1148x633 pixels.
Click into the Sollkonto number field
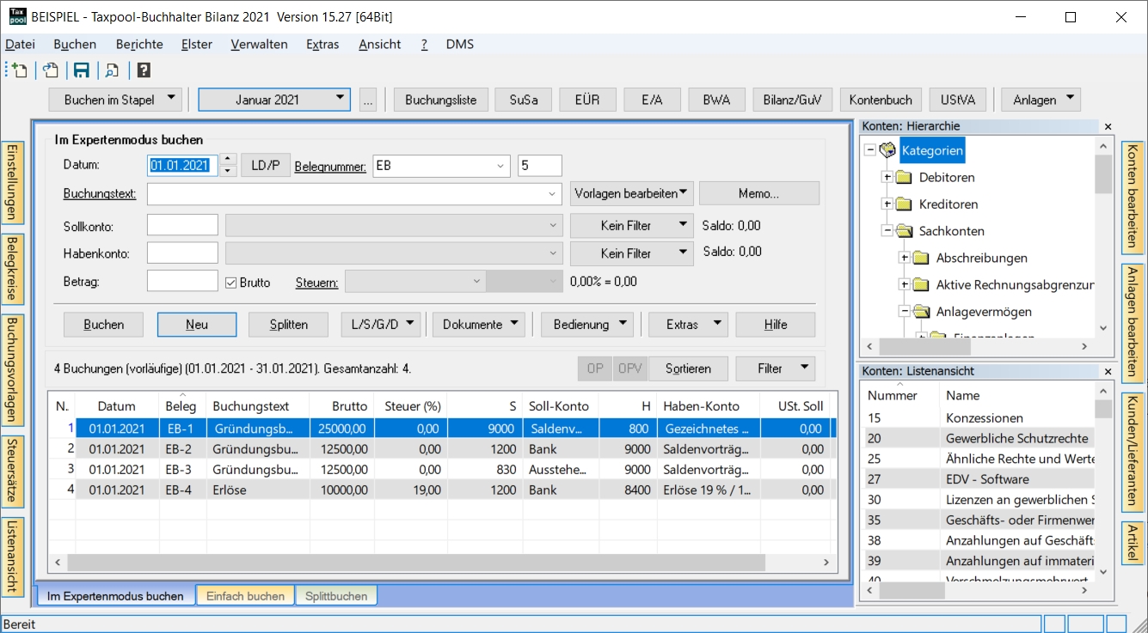pos(182,226)
